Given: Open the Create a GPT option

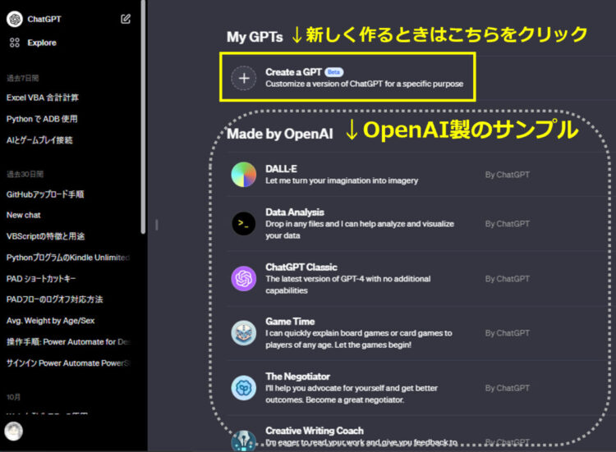Looking at the screenshot, I should 347,77.
